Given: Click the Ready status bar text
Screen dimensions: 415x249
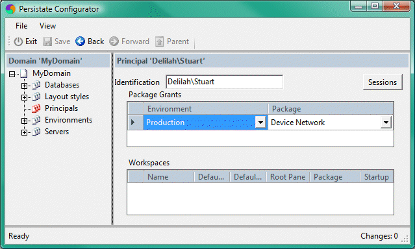Looking at the screenshot, I should pyautogui.click(x=19, y=236).
